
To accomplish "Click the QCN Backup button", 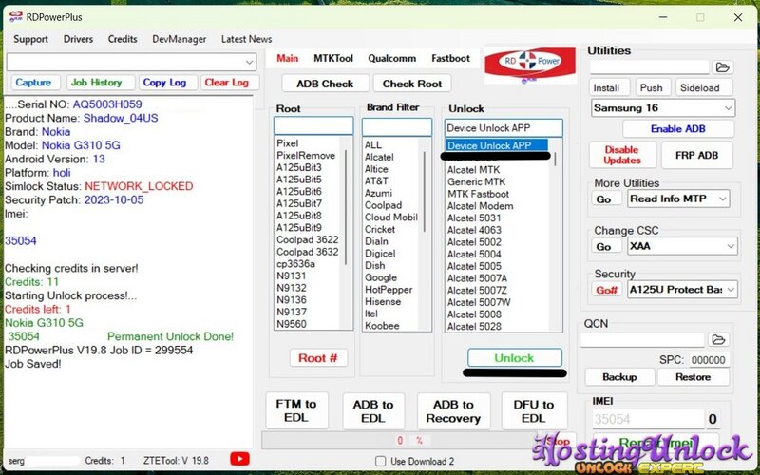I will tap(619, 377).
